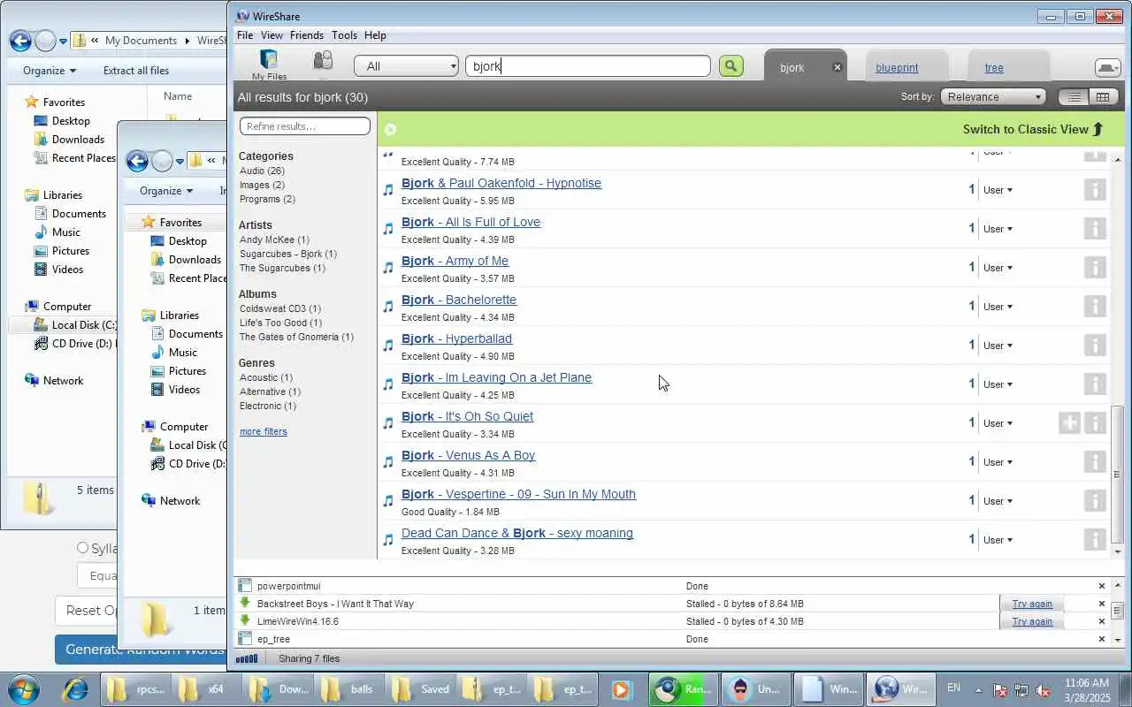Image resolution: width=1132 pixels, height=707 pixels.
Task: Show info for Im Leaving On a Jet Plane
Action: click(x=1095, y=384)
